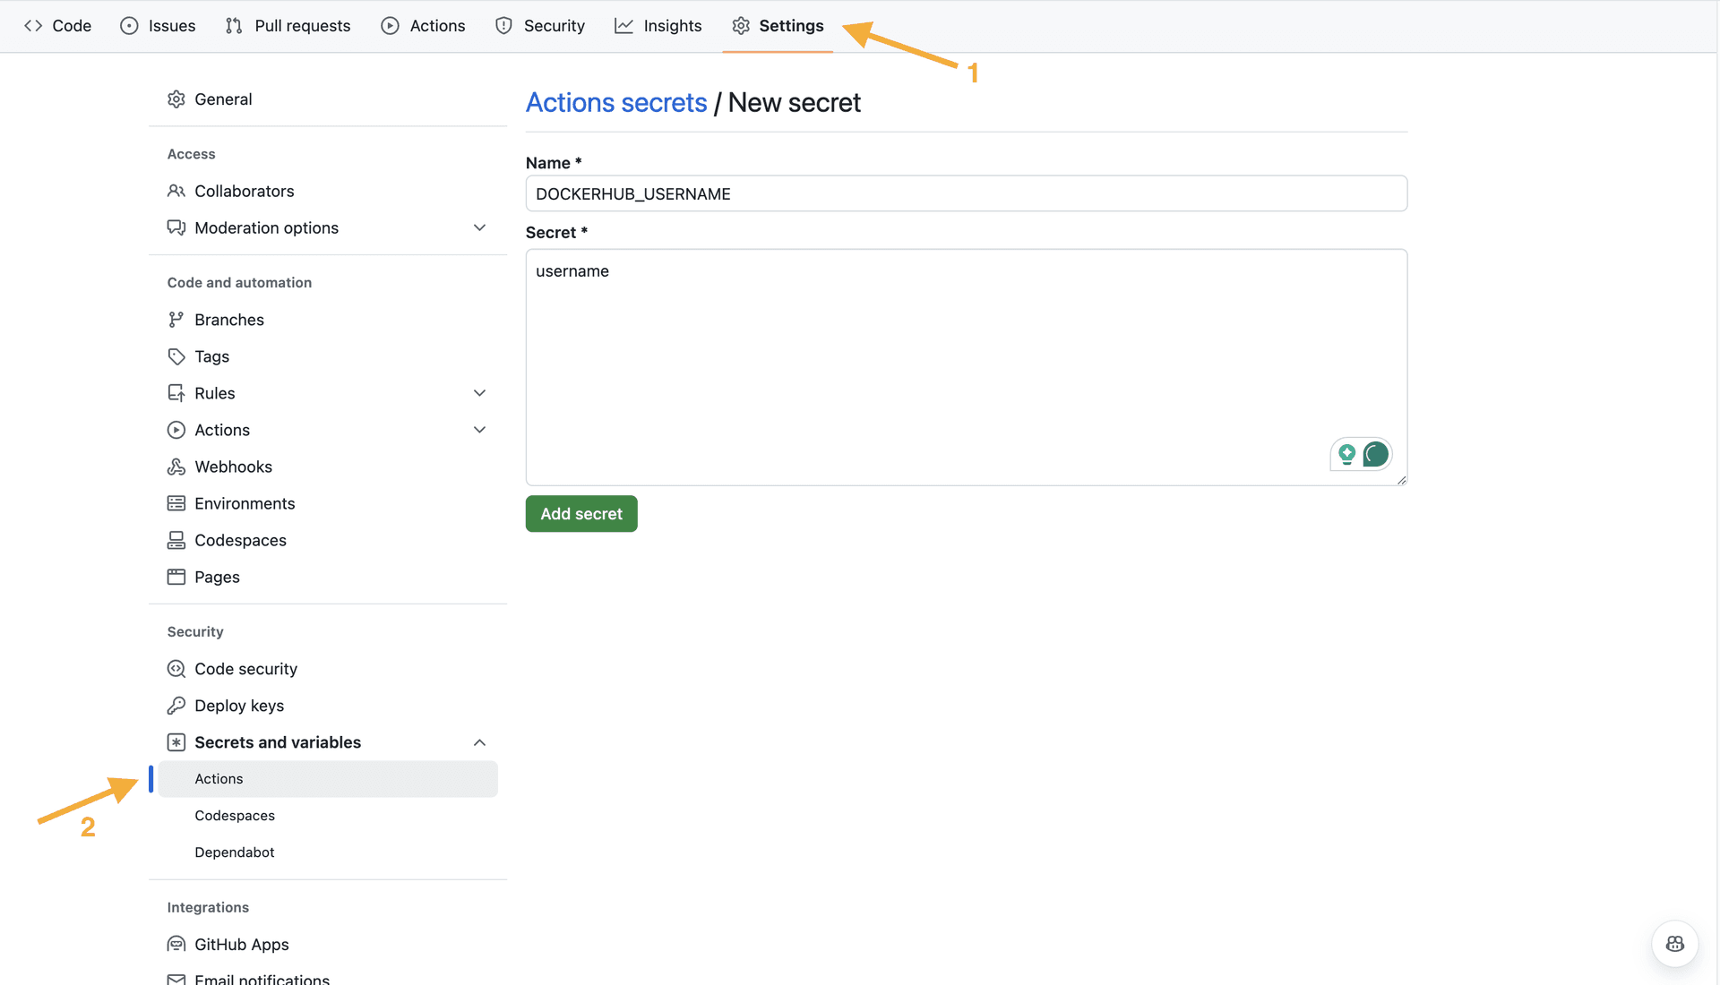Focus the secret Name input field
This screenshot has width=1720, height=985.
[x=967, y=193]
